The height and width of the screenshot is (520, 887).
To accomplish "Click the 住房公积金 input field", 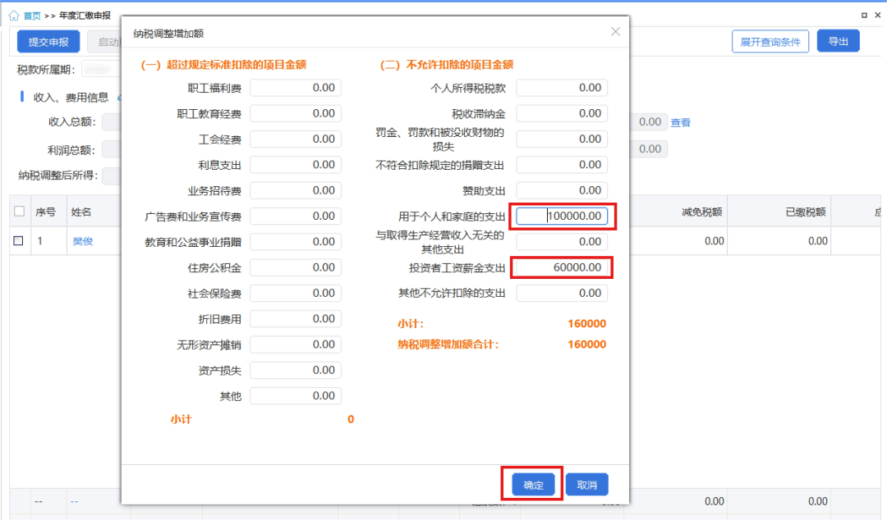I will pyautogui.click(x=295, y=267).
